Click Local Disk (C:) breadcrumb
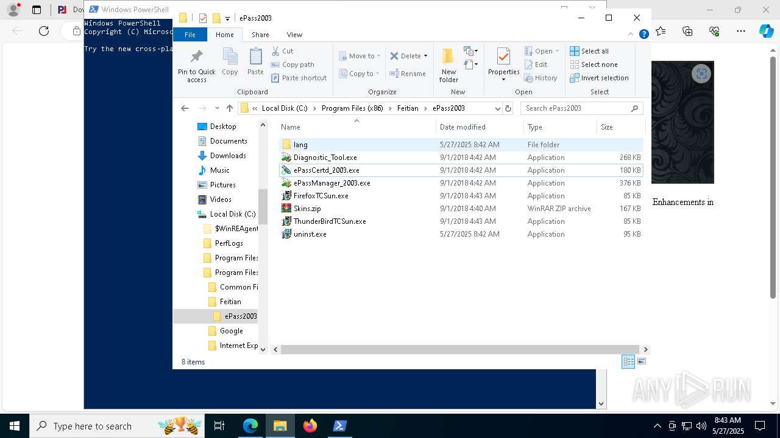The image size is (780, 438). click(x=285, y=108)
